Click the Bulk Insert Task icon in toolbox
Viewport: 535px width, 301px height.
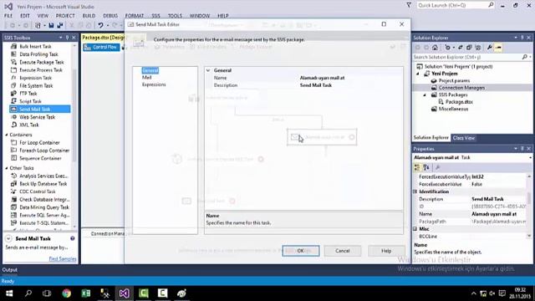(x=13, y=47)
